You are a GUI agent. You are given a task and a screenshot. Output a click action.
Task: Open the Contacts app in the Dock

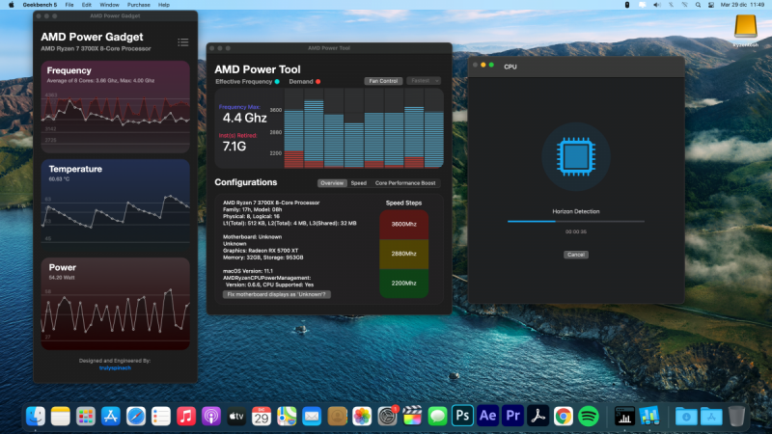[x=337, y=417]
